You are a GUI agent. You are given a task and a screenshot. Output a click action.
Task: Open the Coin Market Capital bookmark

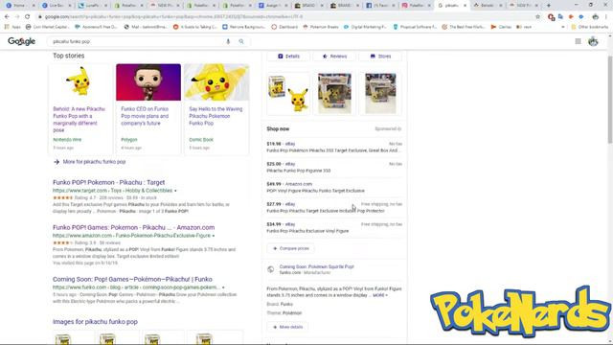(x=47, y=27)
